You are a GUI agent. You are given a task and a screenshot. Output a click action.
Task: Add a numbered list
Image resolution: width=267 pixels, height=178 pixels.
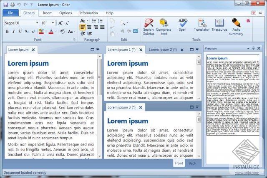100,21
